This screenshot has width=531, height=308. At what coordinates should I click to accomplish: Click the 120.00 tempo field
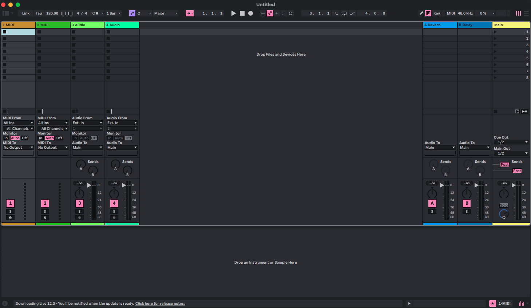click(x=52, y=13)
